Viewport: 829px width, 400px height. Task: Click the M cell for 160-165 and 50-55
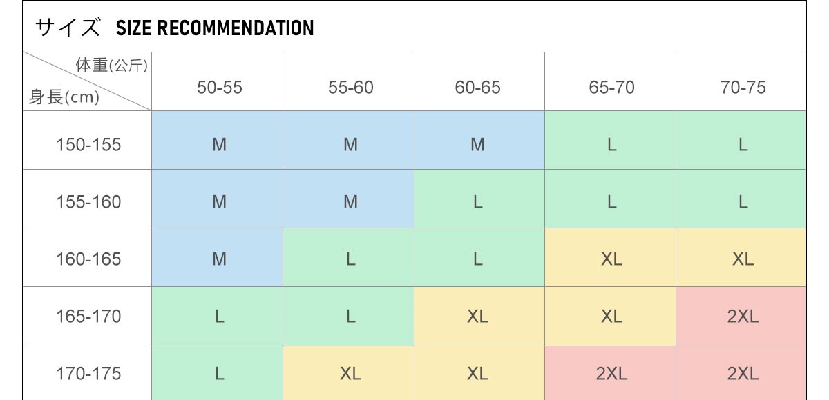(x=219, y=259)
